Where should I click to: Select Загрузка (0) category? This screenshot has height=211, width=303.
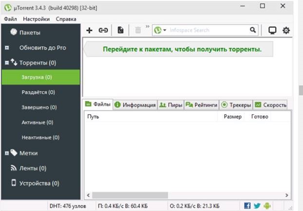[x=41, y=77]
